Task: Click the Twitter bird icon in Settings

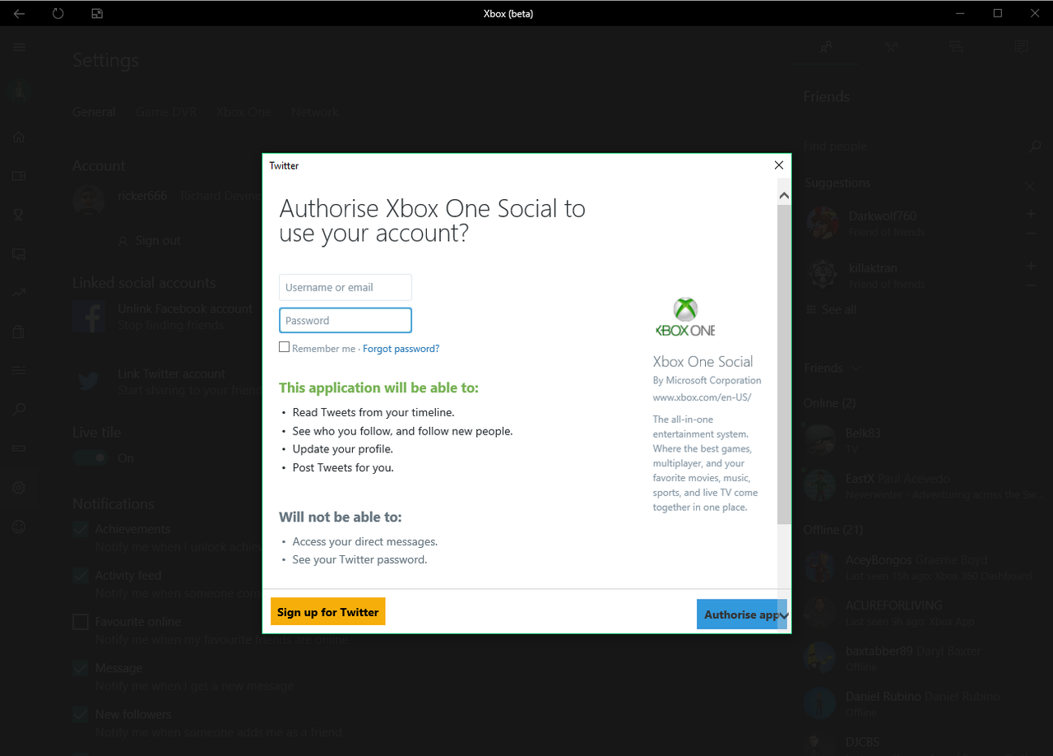Action: click(88, 381)
